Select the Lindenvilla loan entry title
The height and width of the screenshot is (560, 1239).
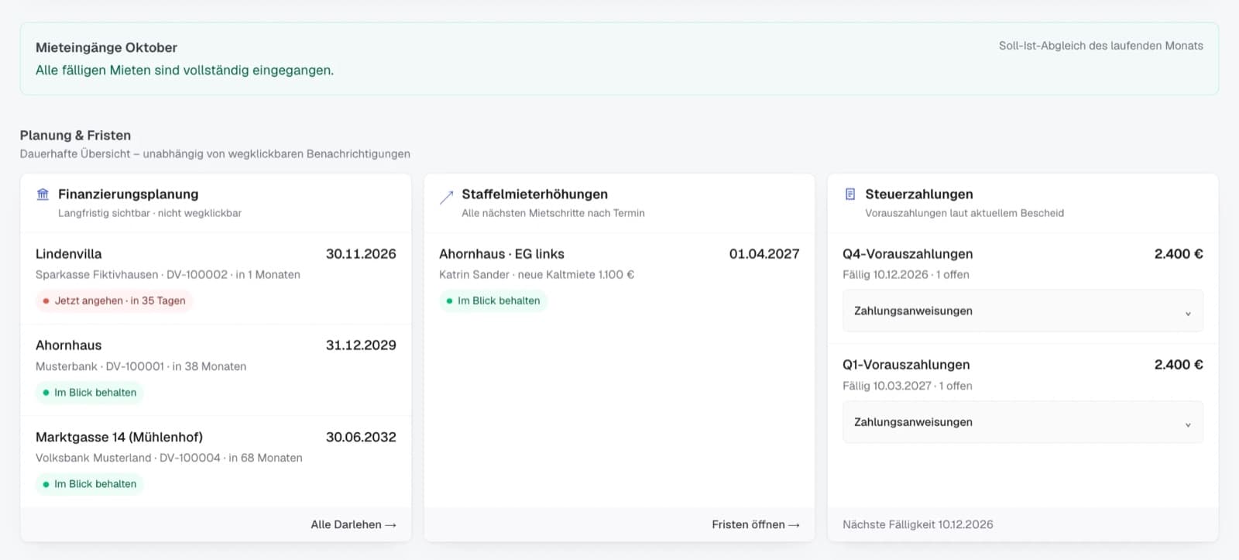(69, 254)
